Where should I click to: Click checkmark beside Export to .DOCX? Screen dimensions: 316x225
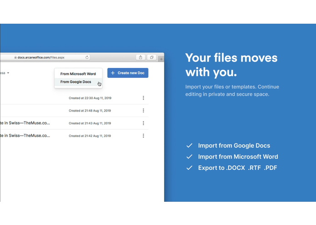190,168
